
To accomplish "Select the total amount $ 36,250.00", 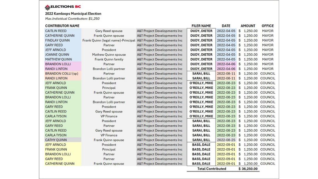I will click(x=248, y=169).
